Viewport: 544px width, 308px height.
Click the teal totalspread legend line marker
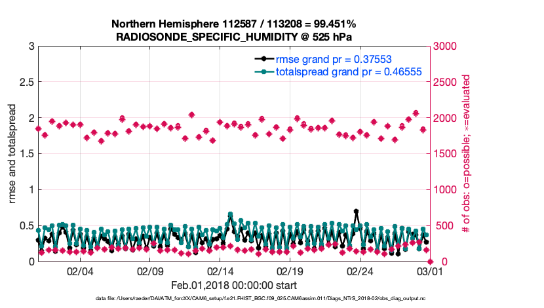point(262,72)
